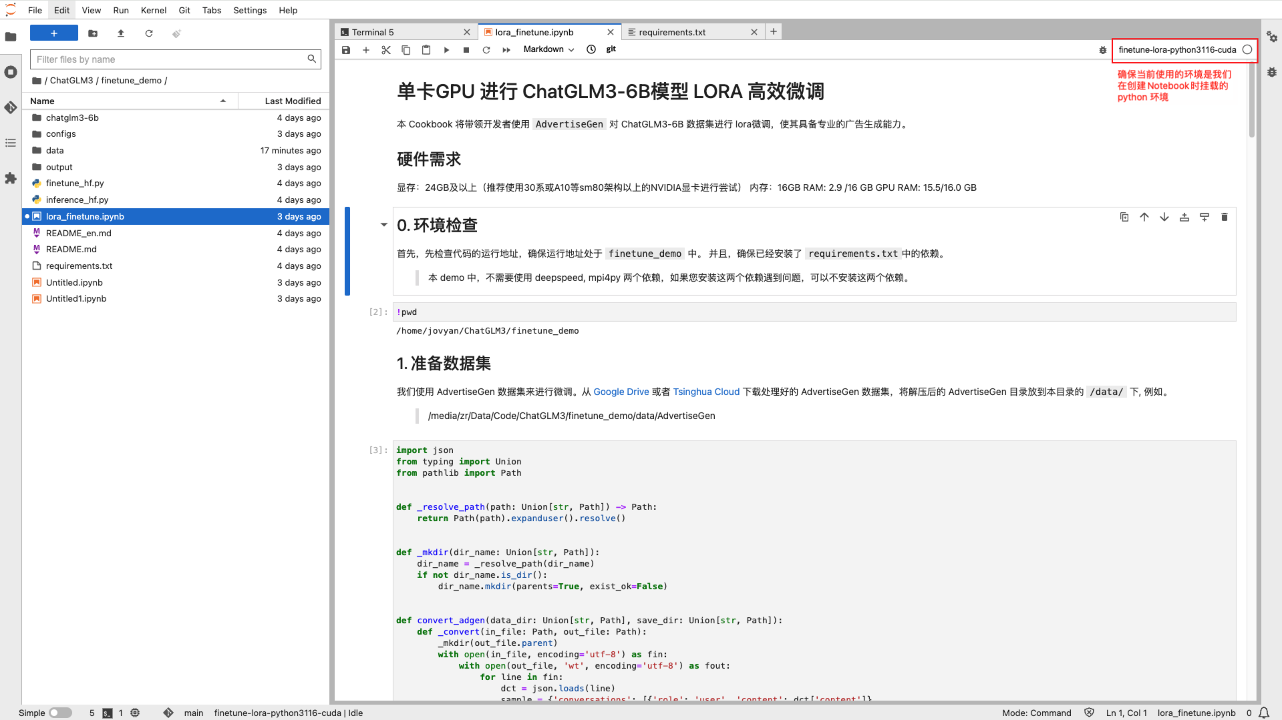Upload files using the upload icon
This screenshot has width=1282, height=720.
coord(121,33)
